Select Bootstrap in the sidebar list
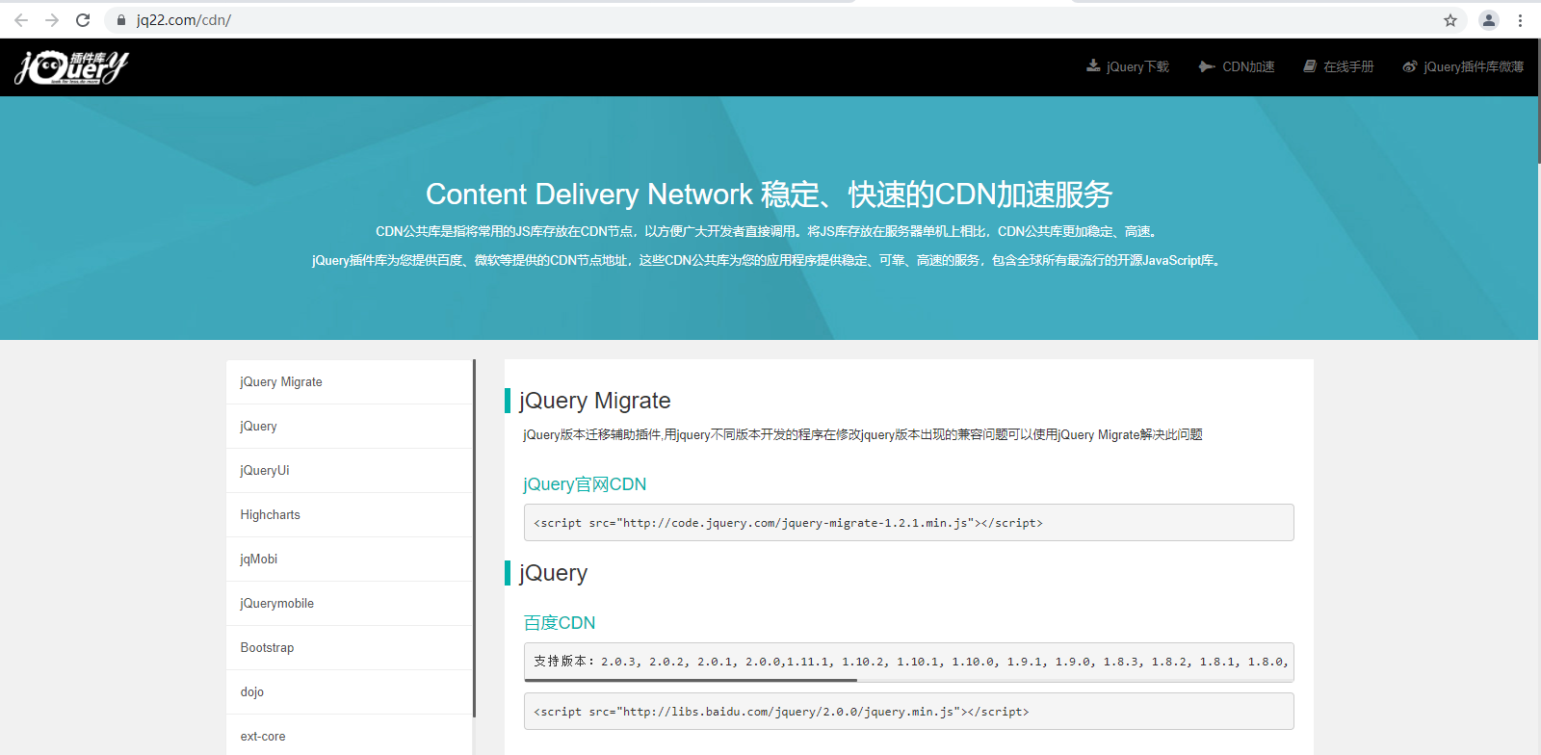This screenshot has width=1541, height=755. (350, 648)
